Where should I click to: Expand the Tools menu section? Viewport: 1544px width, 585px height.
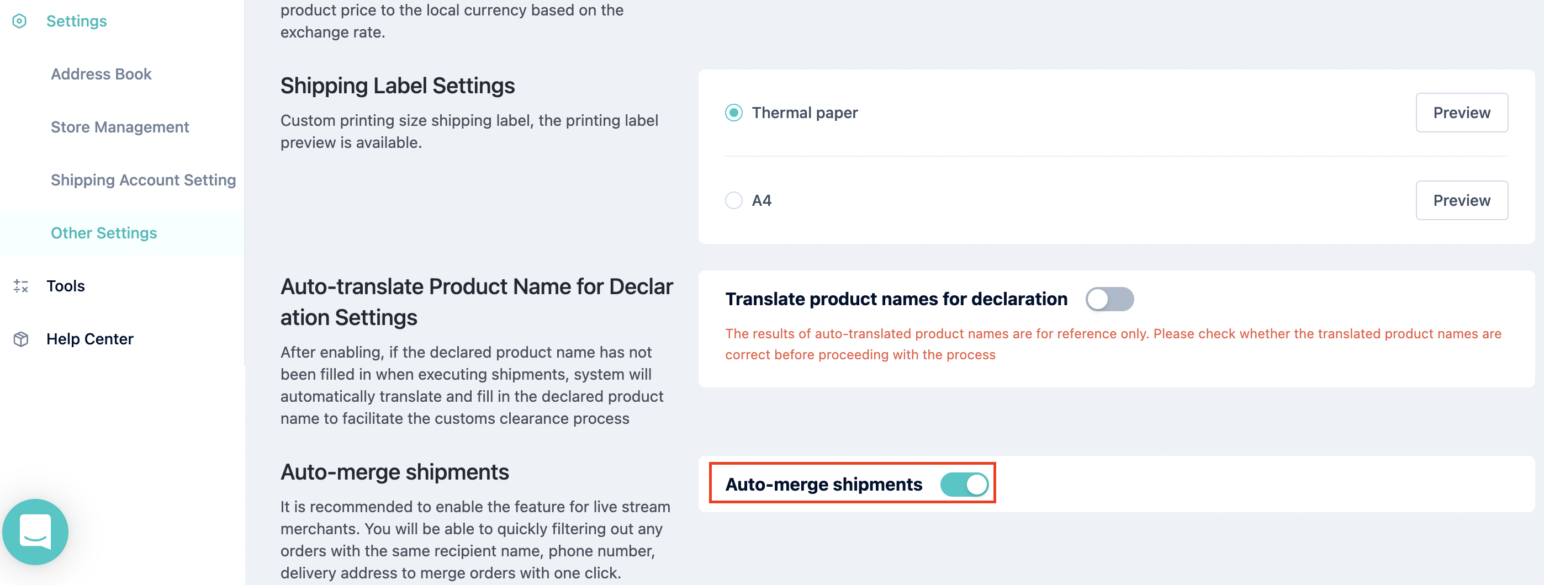65,286
